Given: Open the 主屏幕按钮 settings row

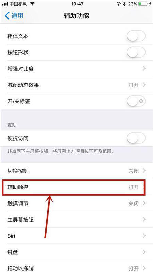Looking at the screenshot, I should tap(76, 220).
